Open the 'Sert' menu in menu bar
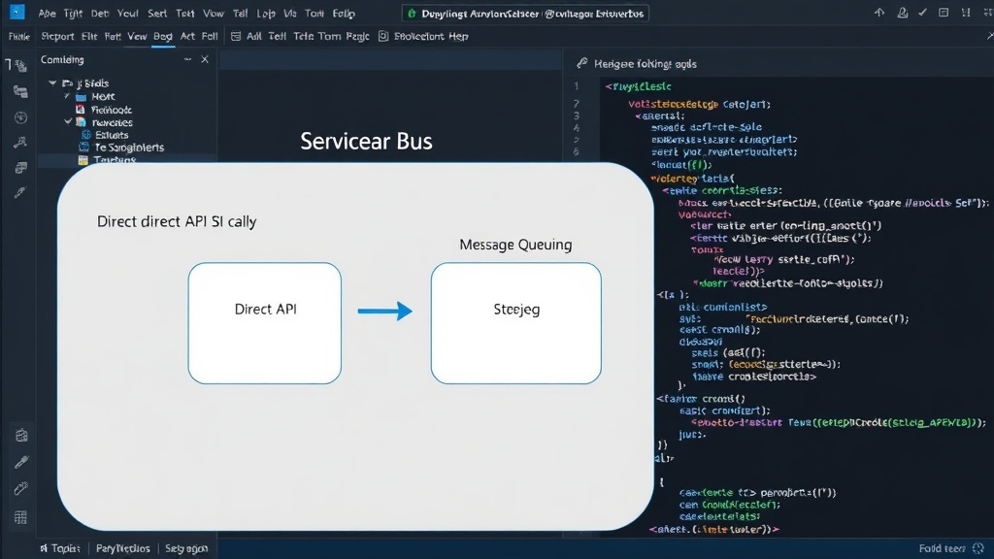 tap(157, 14)
